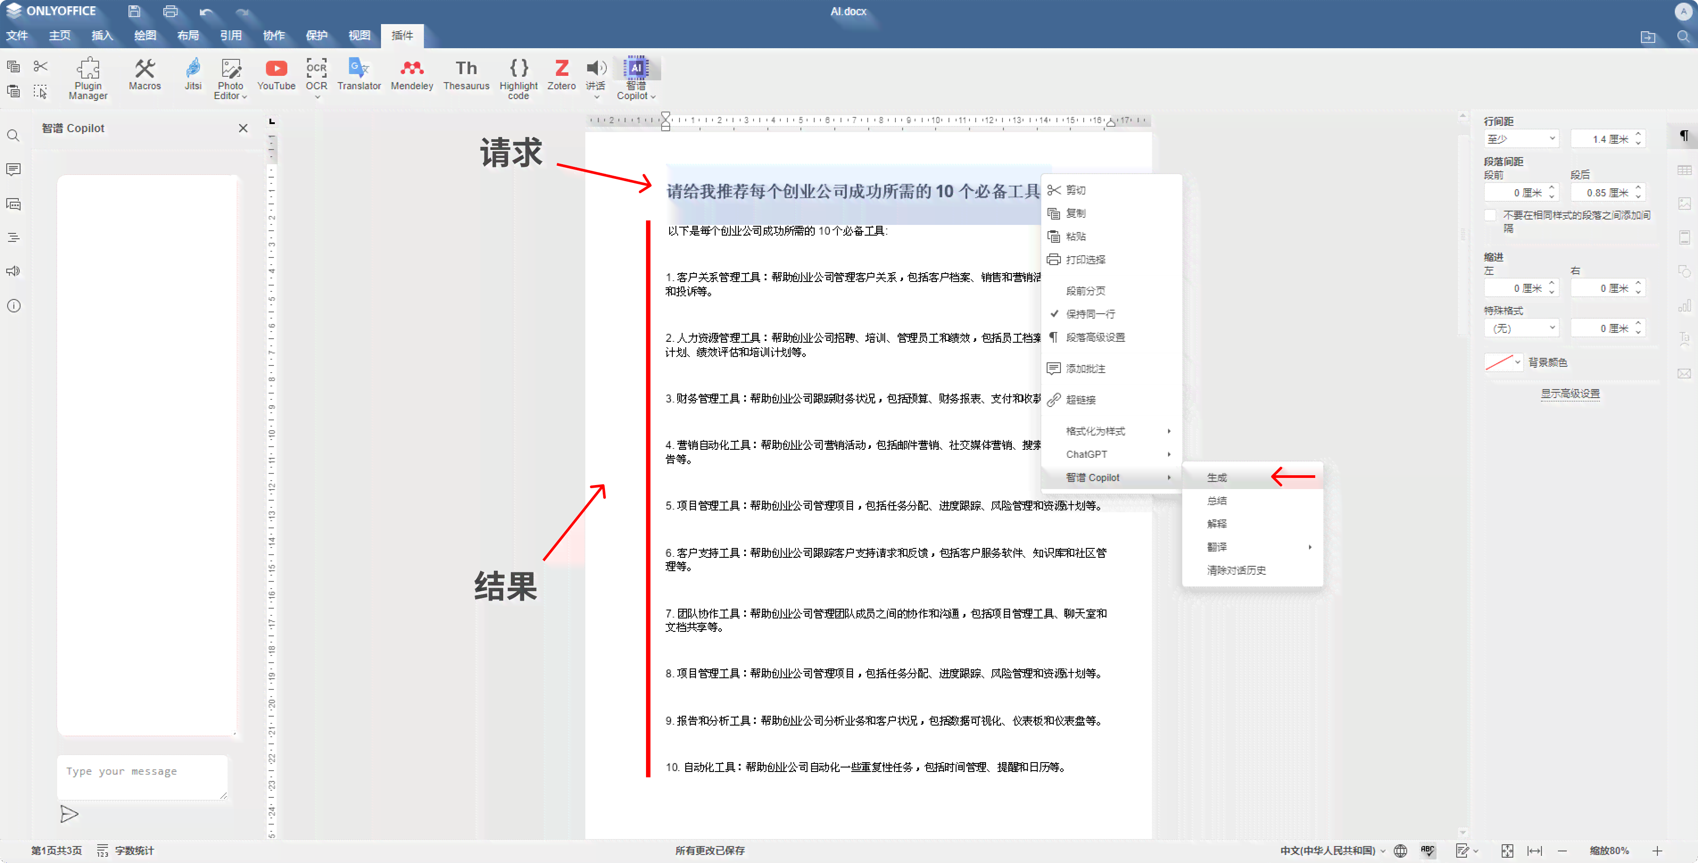Image resolution: width=1698 pixels, height=863 pixels.
Task: Close the 智谱 Copilot panel
Action: 243,129
